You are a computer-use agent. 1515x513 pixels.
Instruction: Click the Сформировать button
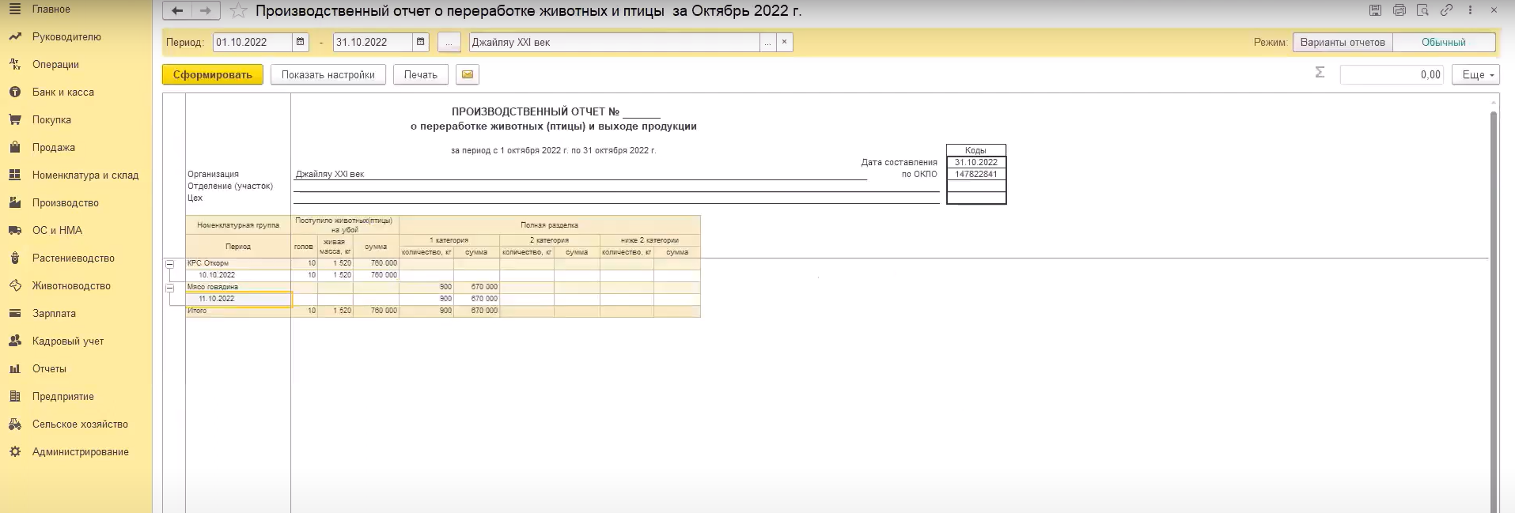point(212,74)
